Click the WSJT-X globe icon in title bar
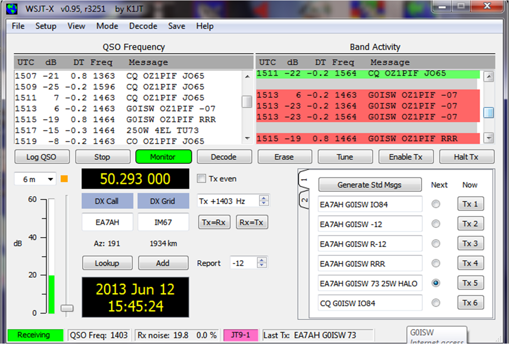This screenshot has height=344, width=509. tap(13, 9)
